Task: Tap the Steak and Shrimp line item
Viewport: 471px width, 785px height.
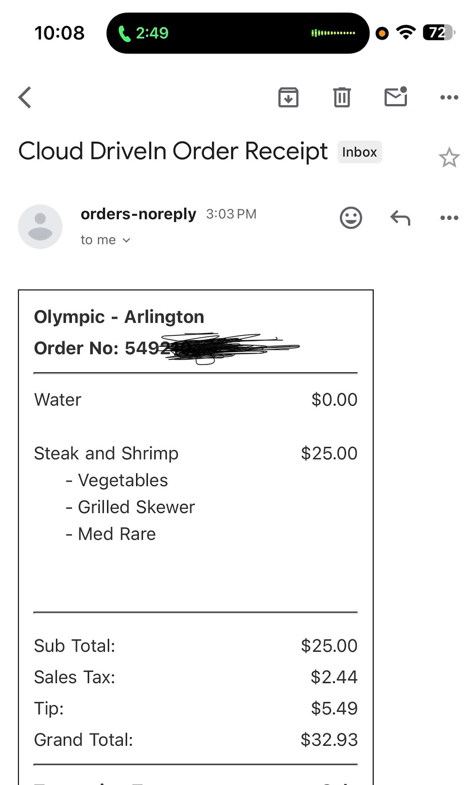Action: [x=106, y=453]
